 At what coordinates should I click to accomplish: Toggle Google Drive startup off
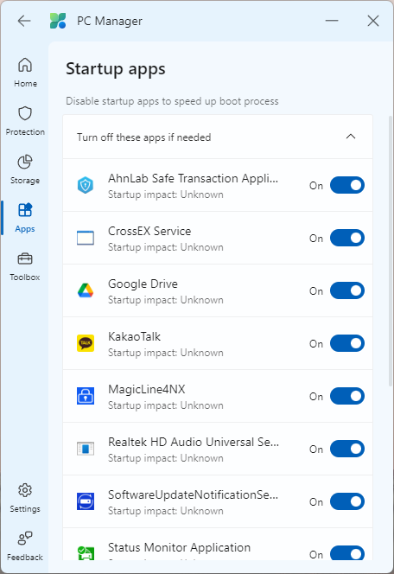(x=347, y=290)
